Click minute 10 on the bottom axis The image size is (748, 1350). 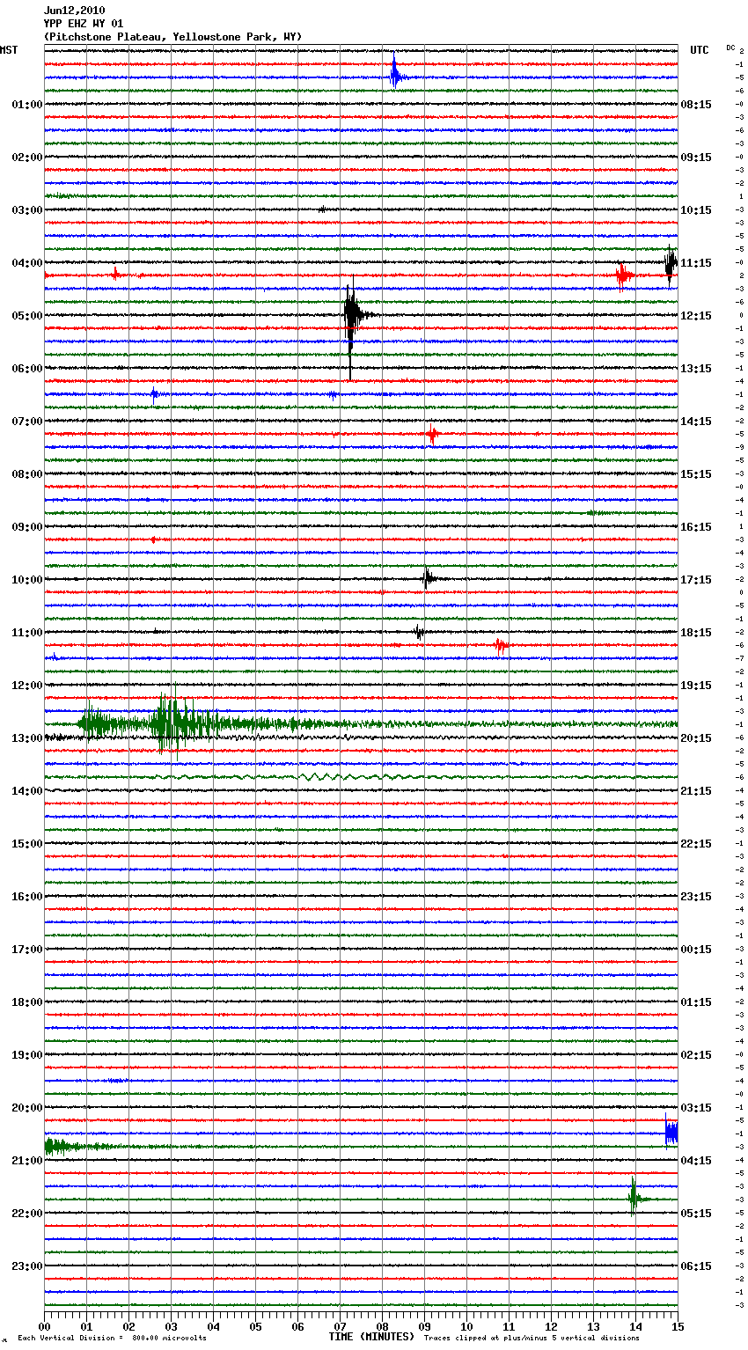point(466,1326)
